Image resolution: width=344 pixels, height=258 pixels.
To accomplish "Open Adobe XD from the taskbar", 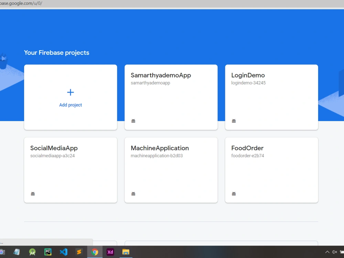I will pyautogui.click(x=110, y=252).
